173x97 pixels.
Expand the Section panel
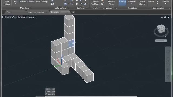click(110, 8)
